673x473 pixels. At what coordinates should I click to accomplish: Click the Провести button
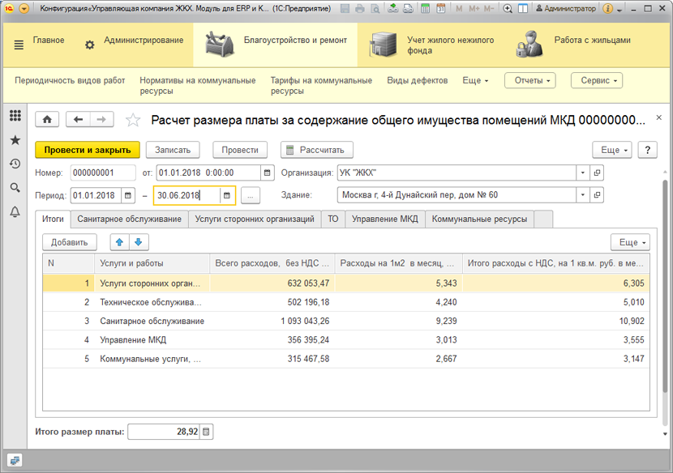coord(240,150)
